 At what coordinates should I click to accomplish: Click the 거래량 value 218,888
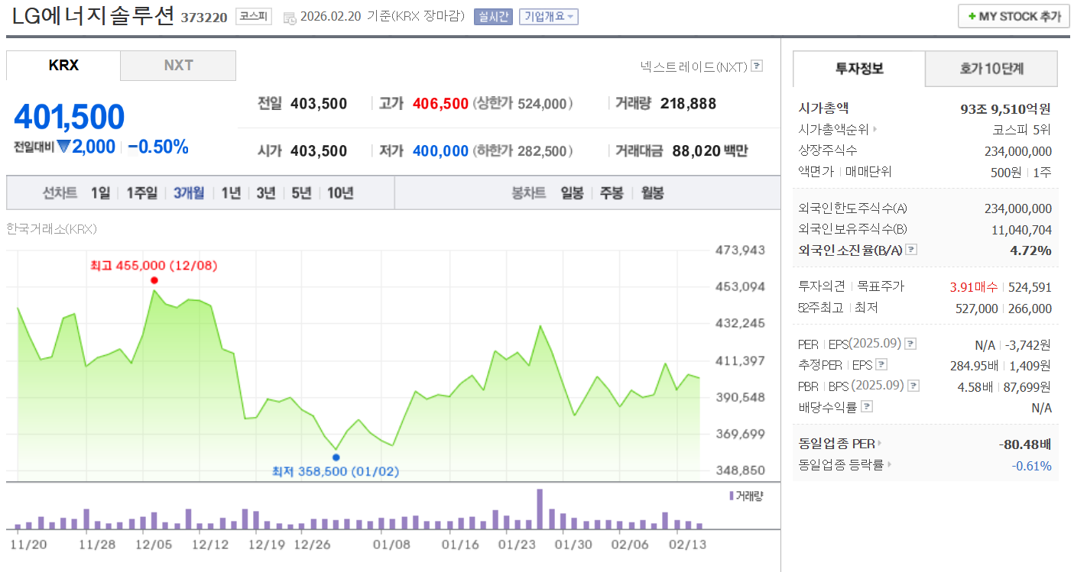click(688, 104)
